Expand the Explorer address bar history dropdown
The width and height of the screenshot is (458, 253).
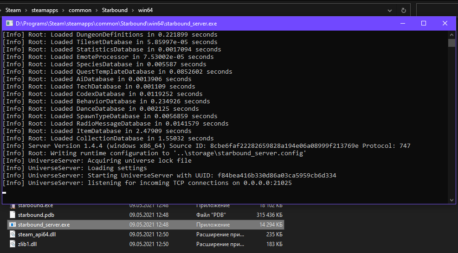pyautogui.click(x=390, y=11)
